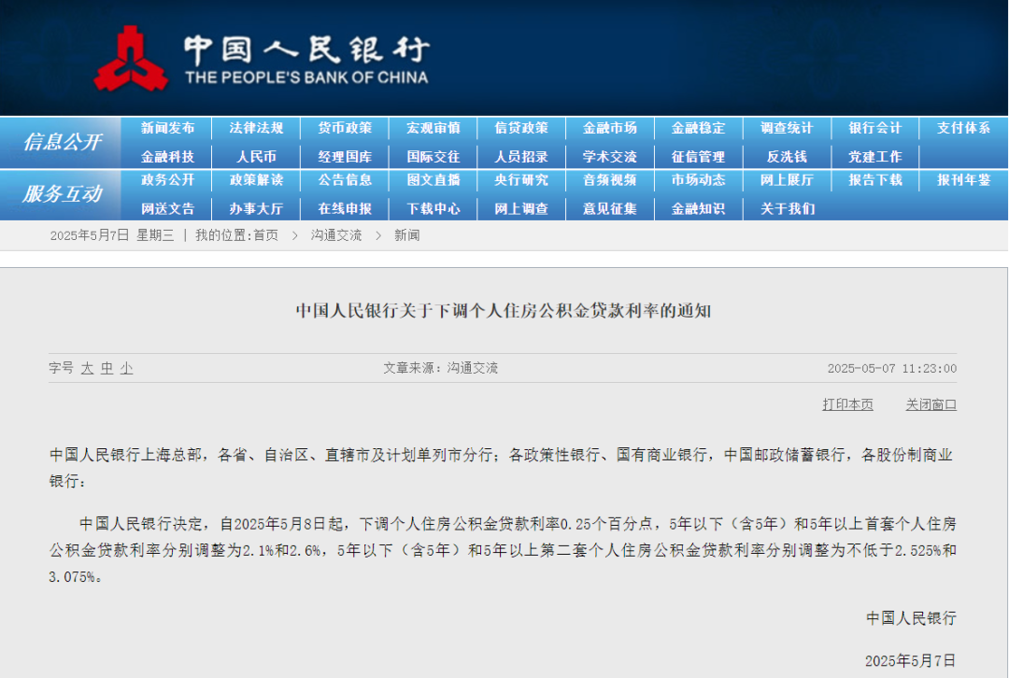Click the signature line 中国人民银行
The height and width of the screenshot is (678, 1009).
tap(911, 618)
